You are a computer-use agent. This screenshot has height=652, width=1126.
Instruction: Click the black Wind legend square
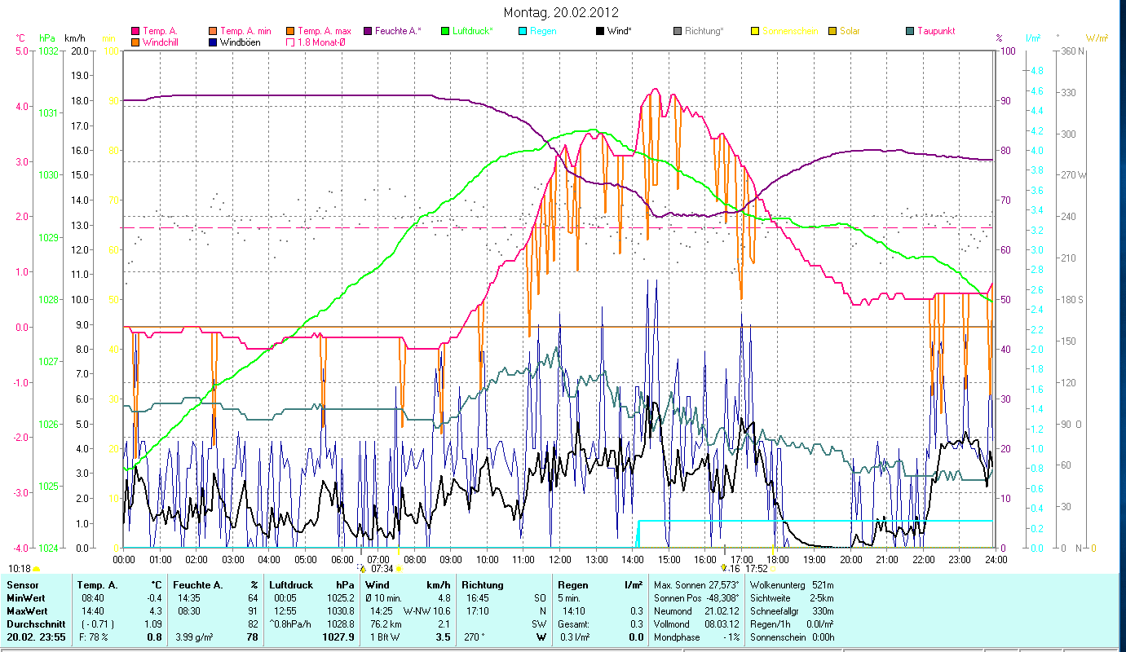[600, 31]
